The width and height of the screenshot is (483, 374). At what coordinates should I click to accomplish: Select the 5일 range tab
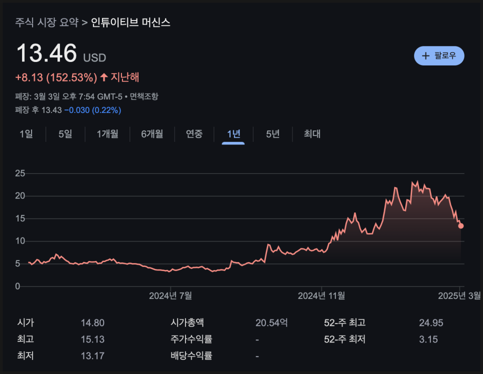click(65, 134)
